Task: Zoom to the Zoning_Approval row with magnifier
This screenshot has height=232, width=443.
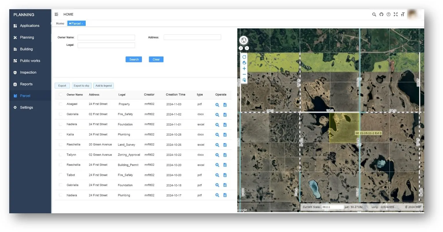Action: click(x=217, y=155)
